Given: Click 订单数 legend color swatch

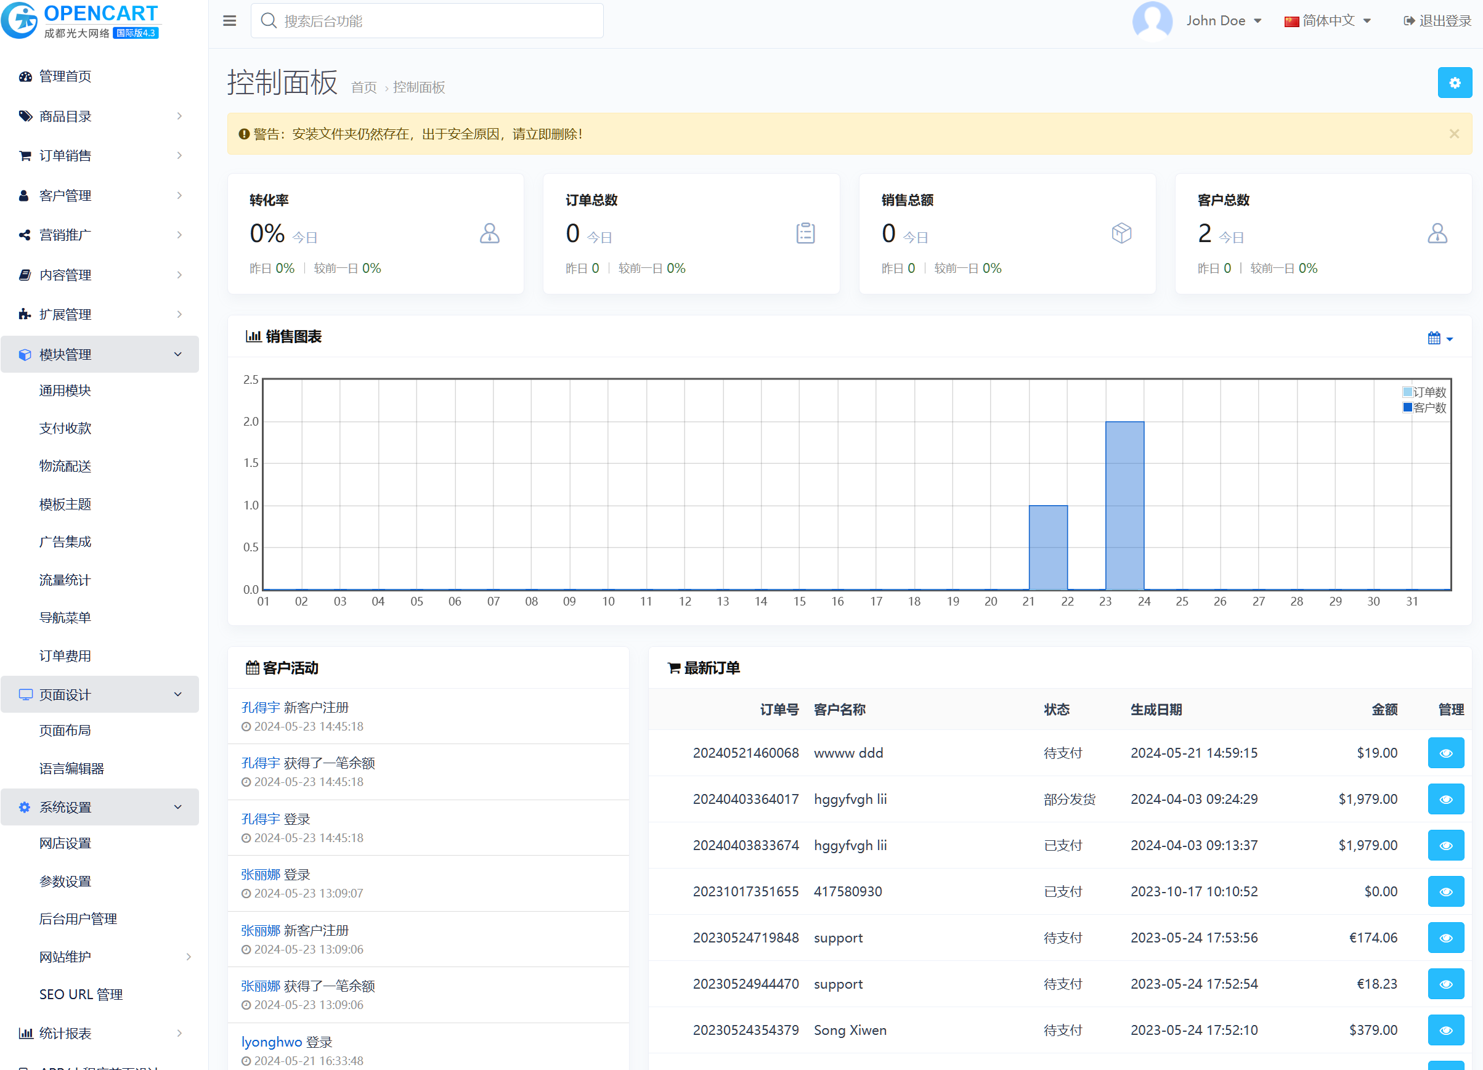Looking at the screenshot, I should click(1407, 392).
